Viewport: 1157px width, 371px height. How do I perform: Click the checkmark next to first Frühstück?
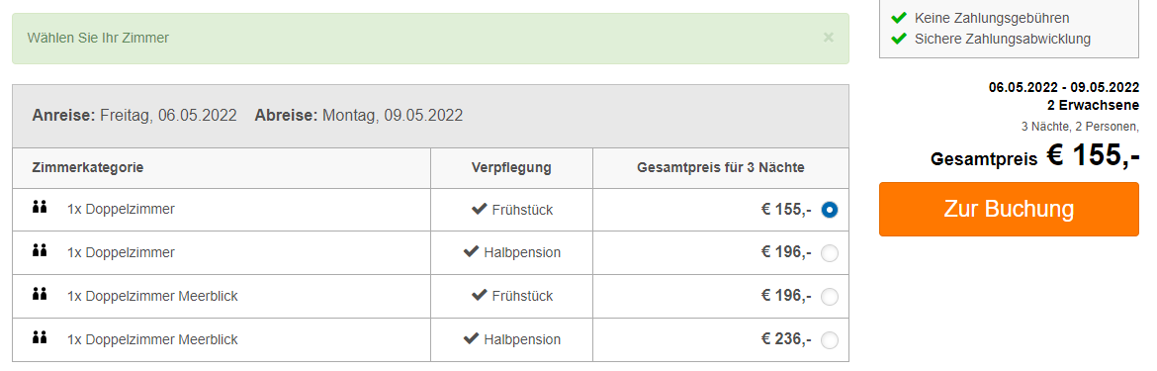[x=479, y=210]
